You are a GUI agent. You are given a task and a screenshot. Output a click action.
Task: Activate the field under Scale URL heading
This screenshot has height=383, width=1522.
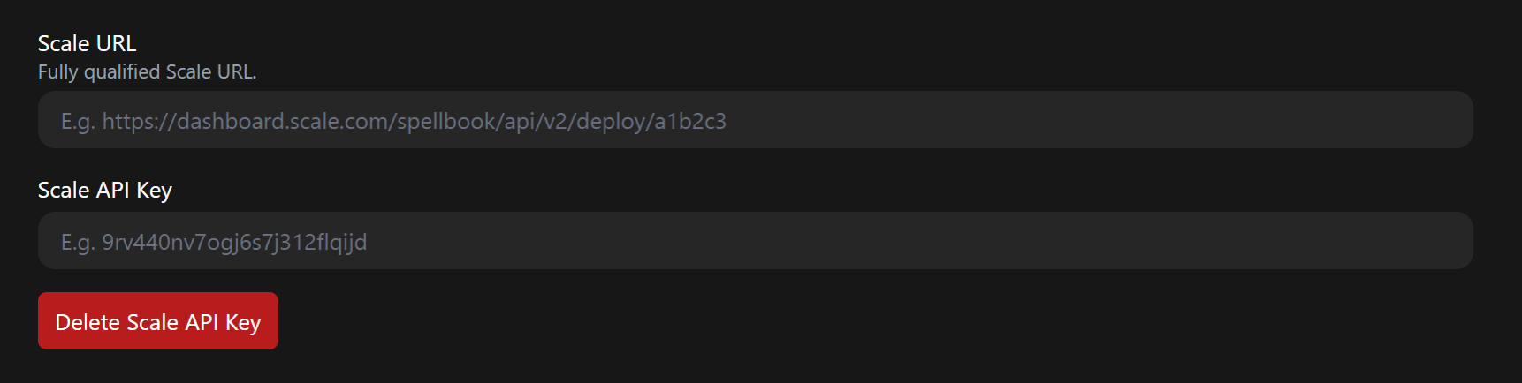coord(755,120)
